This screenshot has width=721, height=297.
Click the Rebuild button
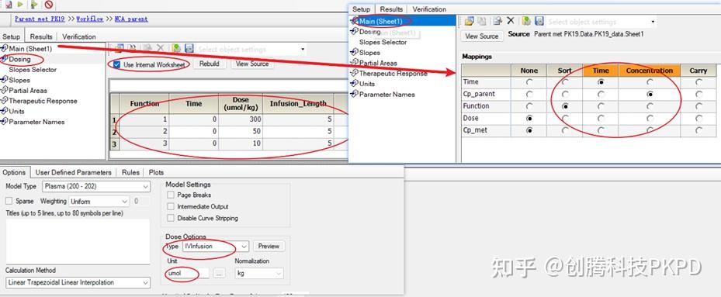pyautogui.click(x=210, y=64)
